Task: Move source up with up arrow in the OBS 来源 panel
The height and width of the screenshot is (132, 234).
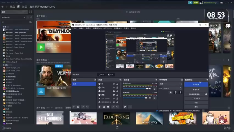Action: (x=113, y=107)
